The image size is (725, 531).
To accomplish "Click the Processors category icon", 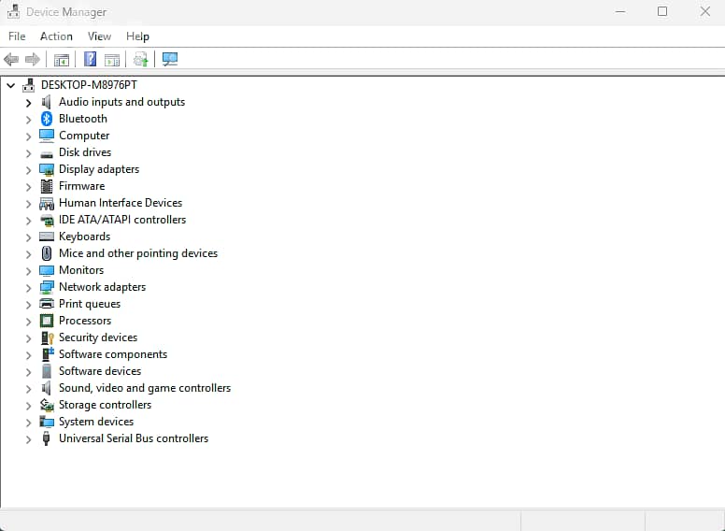I will (x=47, y=321).
